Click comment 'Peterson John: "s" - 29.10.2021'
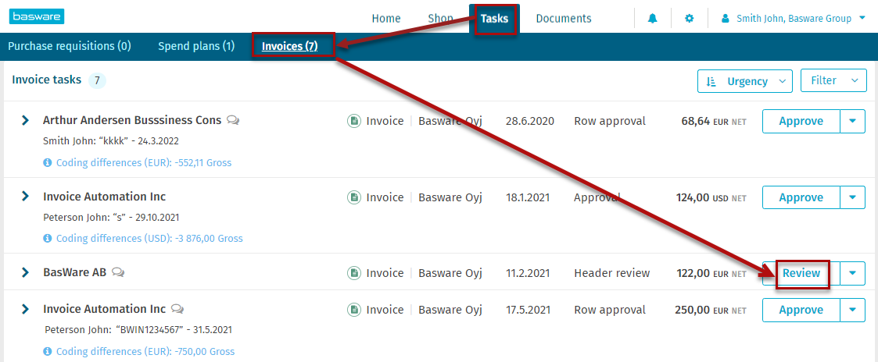 tap(111, 217)
